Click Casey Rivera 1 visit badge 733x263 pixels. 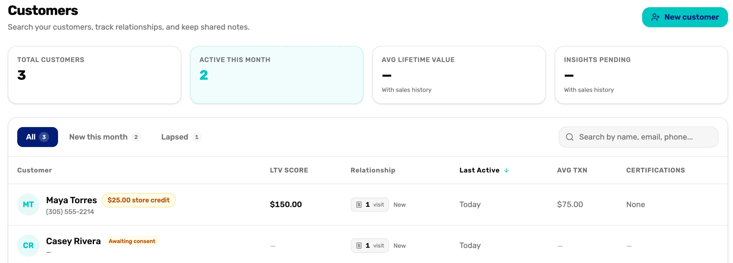tap(370, 245)
